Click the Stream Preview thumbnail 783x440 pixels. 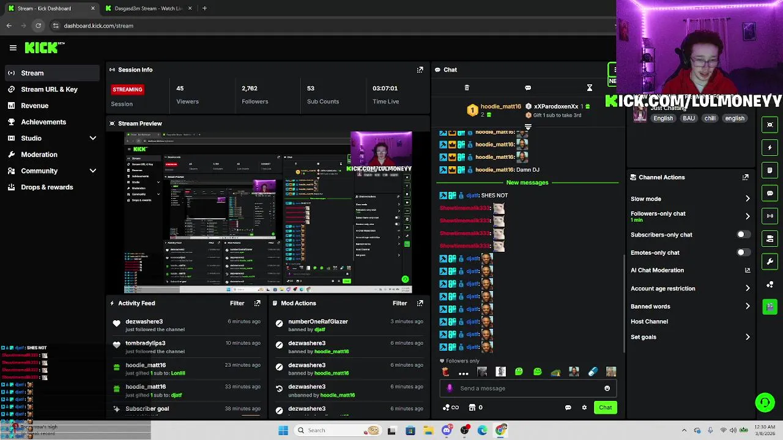268,212
